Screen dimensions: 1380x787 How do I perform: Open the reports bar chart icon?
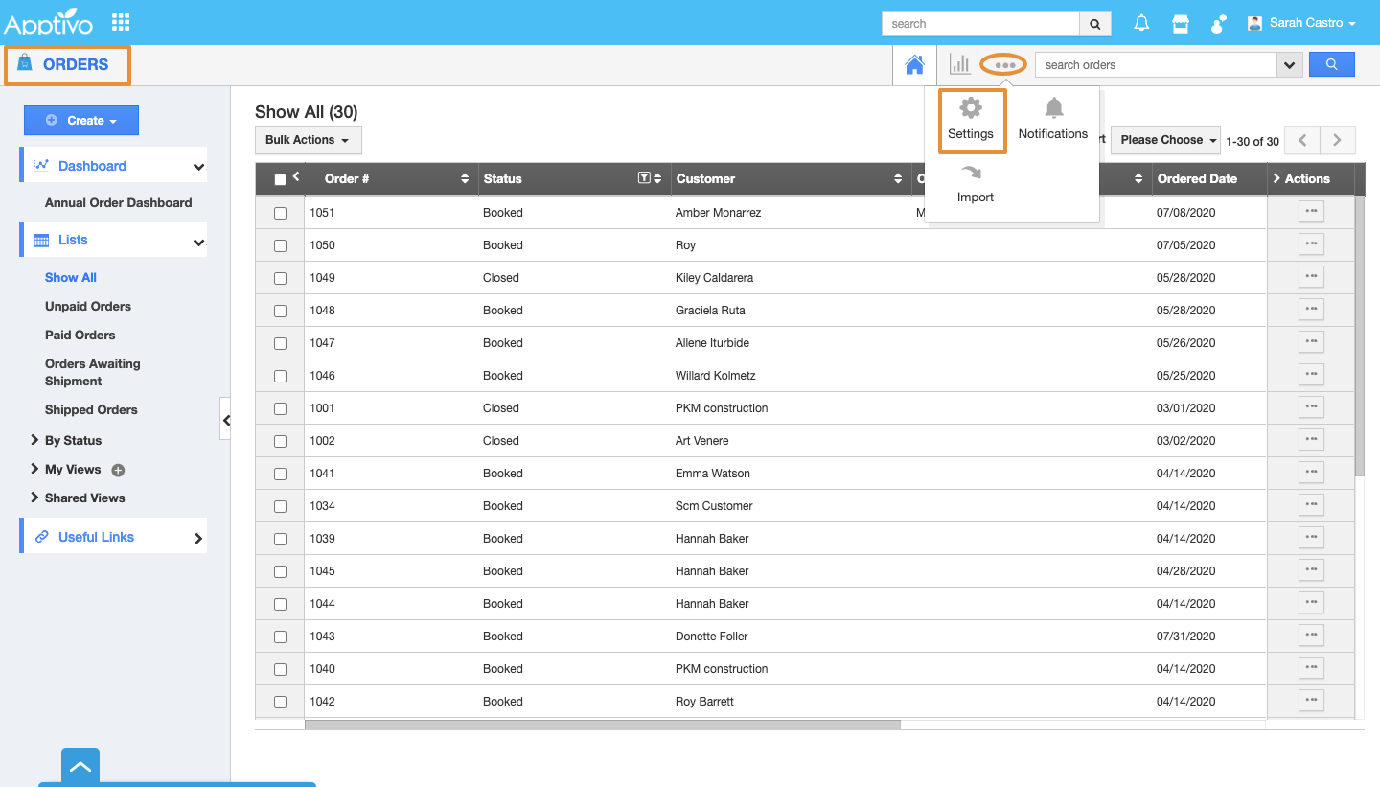[959, 64]
